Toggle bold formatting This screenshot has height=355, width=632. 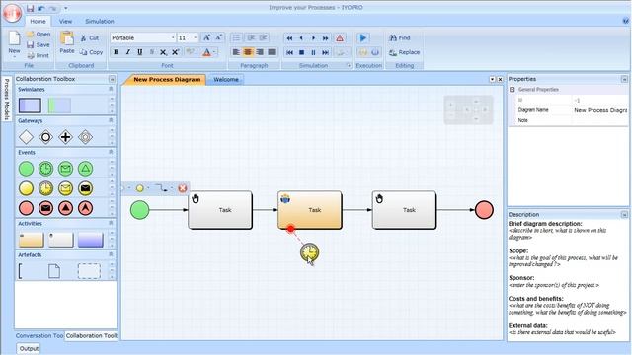point(117,52)
